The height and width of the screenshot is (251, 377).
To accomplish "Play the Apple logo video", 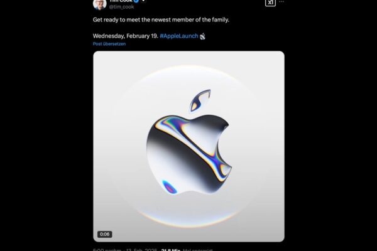I will (x=188, y=146).
